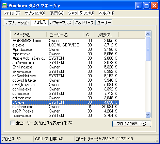Select the プロセス tab

(x=39, y=22)
